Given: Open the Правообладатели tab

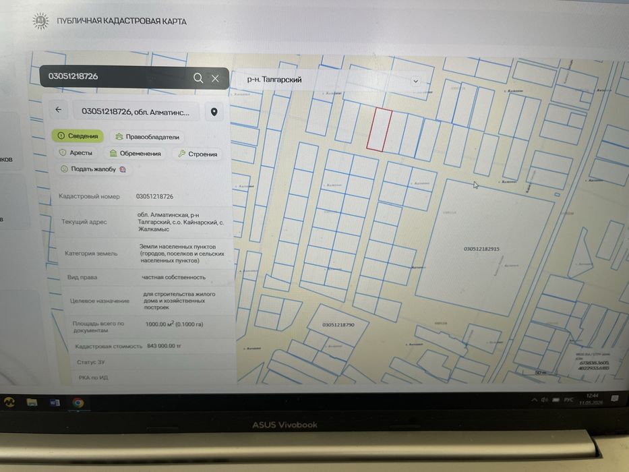Looking at the screenshot, I should click(x=147, y=137).
